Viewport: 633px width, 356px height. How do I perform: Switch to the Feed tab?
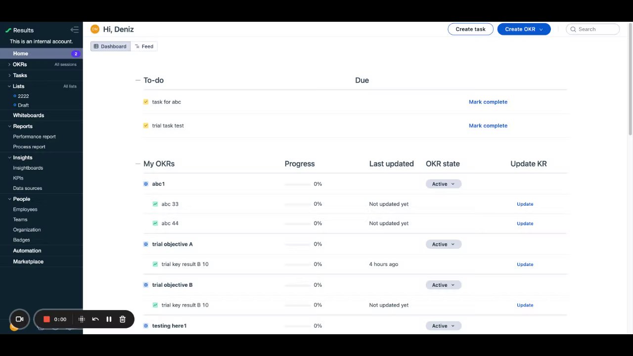coord(144,46)
